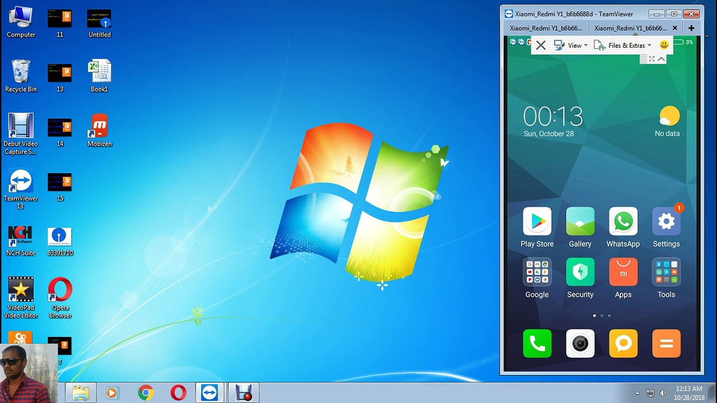Click the TeamViewer taskbar button
This screenshot has width=717, height=403.
coord(210,393)
